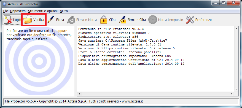Open Preferenze tools icon
Viewport: 242px width, 108px height.
point(190,20)
